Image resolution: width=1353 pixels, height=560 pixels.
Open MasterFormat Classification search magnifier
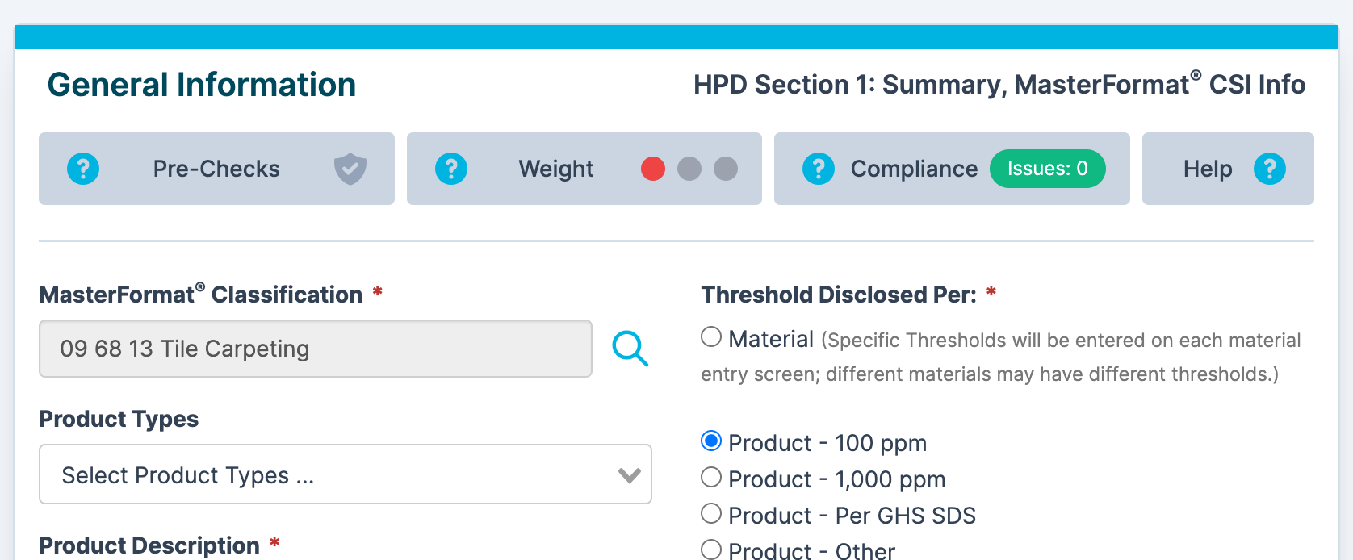pyautogui.click(x=630, y=349)
